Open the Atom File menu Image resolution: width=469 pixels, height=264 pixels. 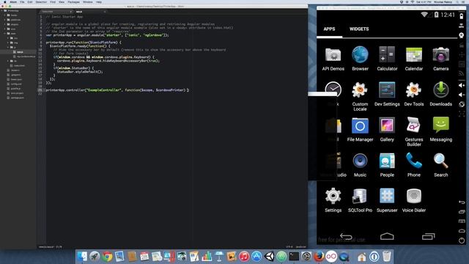tap(22, 2)
